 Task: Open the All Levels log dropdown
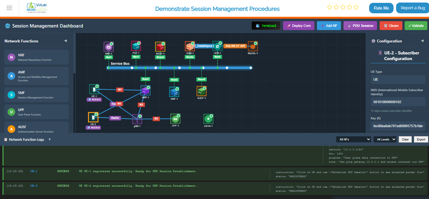385,139
